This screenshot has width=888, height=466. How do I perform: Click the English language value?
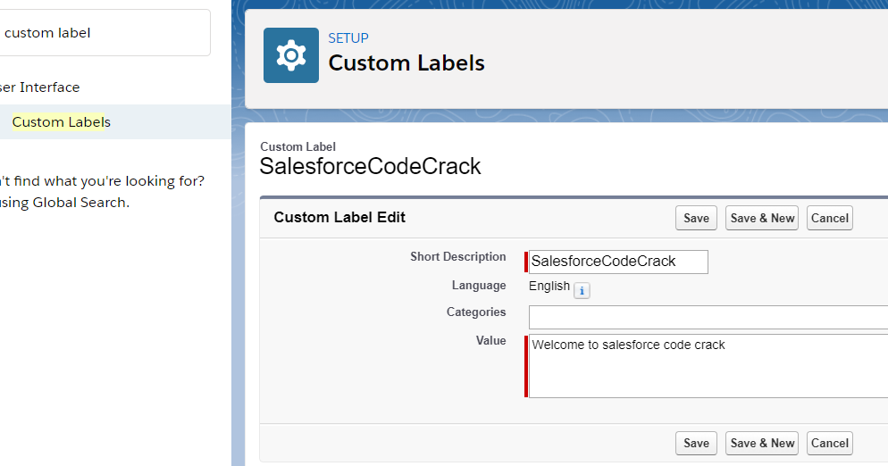549,286
